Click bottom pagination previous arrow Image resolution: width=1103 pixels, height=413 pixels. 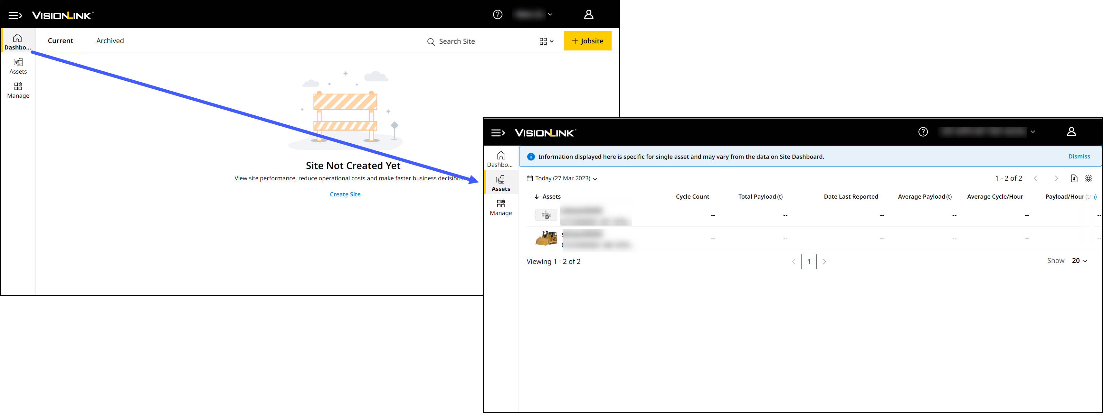pyautogui.click(x=794, y=262)
